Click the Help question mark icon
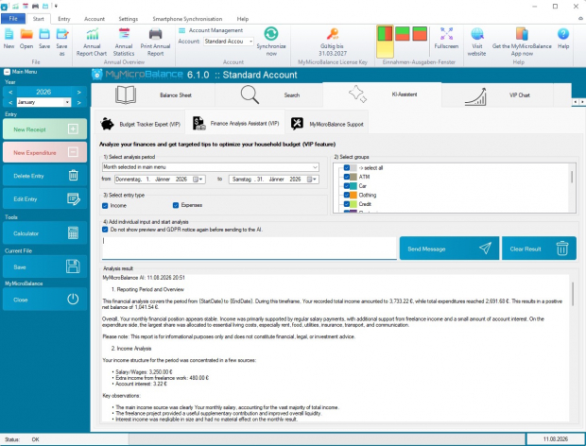The height and width of the screenshot is (446, 586). (563, 34)
